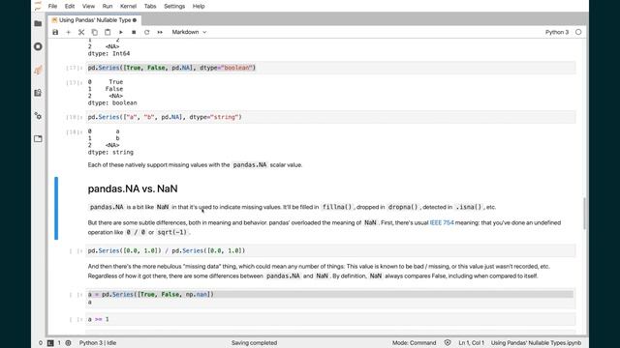Open the Edit menu
This screenshot has height=348, width=620.
(x=70, y=7)
